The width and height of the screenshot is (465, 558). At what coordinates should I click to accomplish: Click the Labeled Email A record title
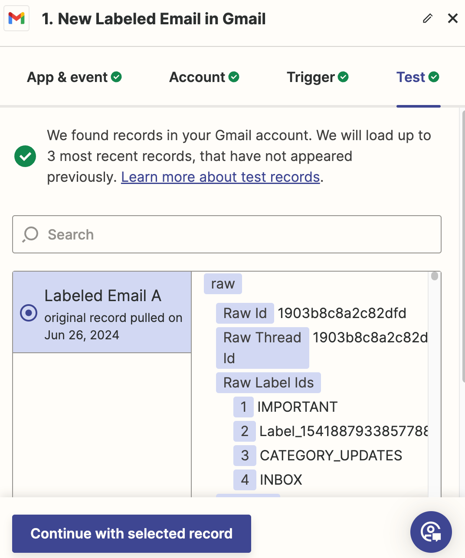click(103, 296)
